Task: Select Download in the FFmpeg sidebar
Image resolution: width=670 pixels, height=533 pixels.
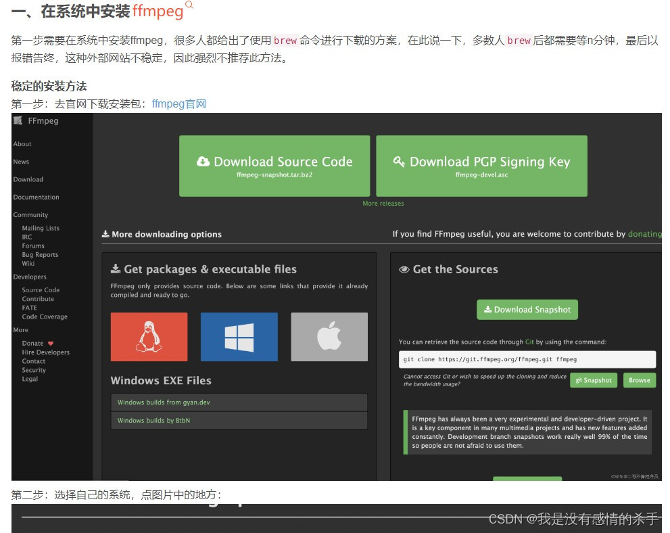Action: [x=28, y=179]
